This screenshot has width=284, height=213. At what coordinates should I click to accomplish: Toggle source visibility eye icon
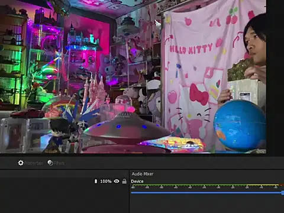pos(117,181)
